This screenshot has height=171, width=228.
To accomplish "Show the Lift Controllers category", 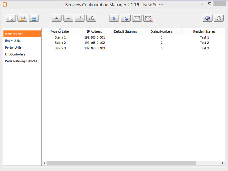I will pyautogui.click(x=22, y=54).
